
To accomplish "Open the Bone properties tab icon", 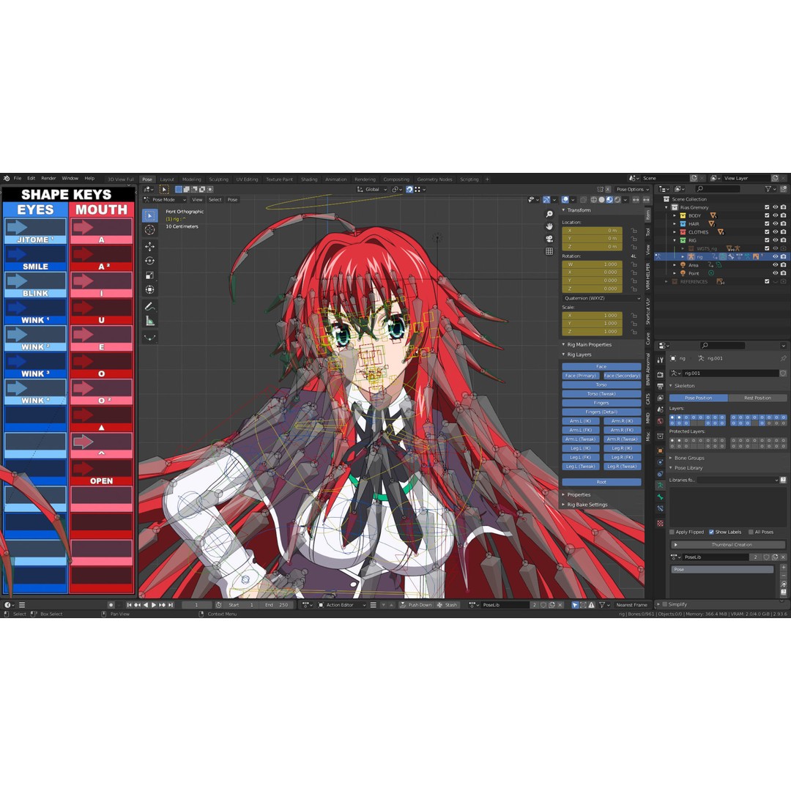I will pos(661,497).
